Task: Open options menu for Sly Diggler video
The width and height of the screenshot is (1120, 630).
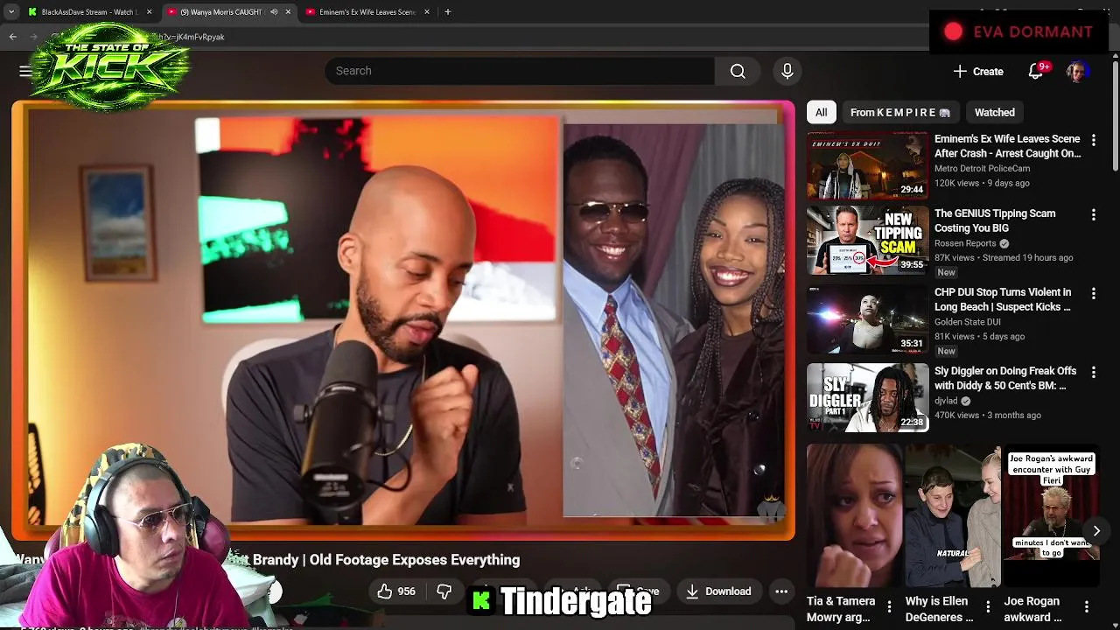Action: pos(1093,372)
